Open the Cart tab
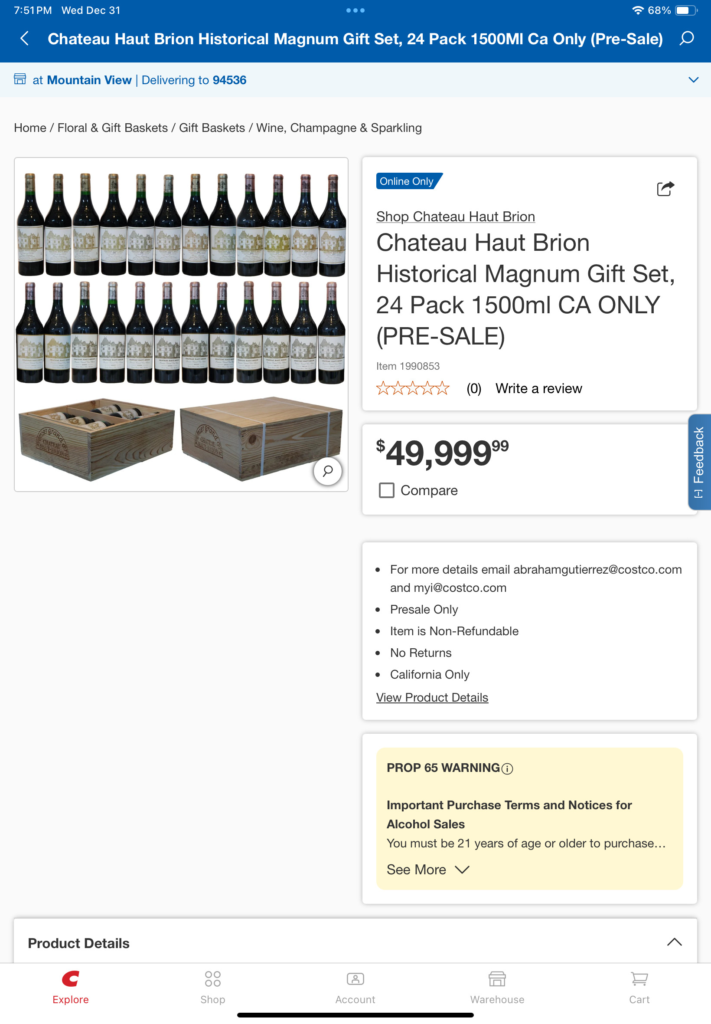 click(639, 987)
